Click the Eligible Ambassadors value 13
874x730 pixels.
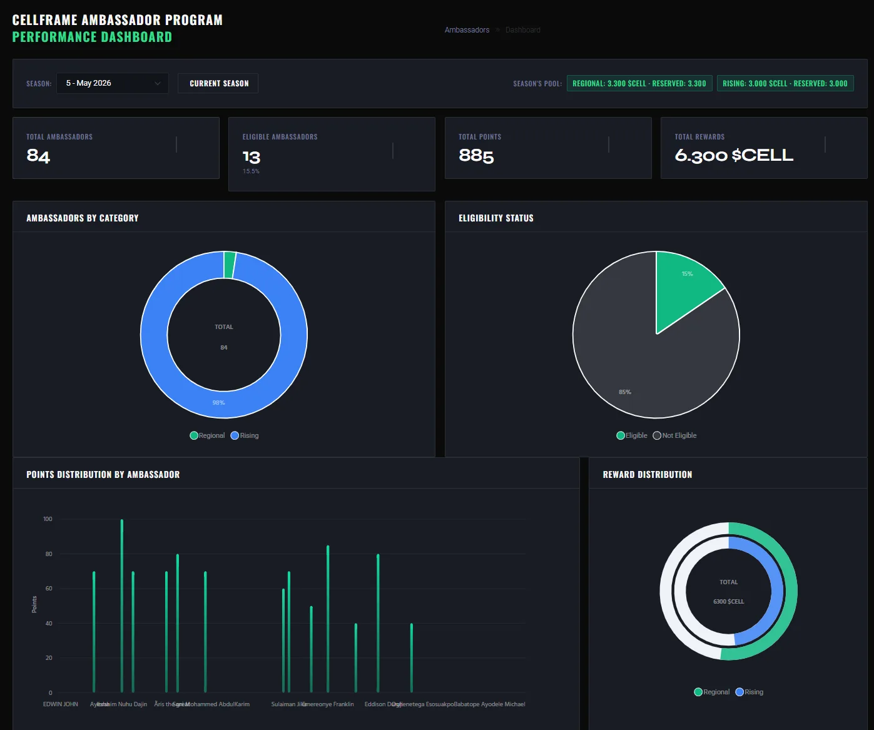tap(252, 156)
